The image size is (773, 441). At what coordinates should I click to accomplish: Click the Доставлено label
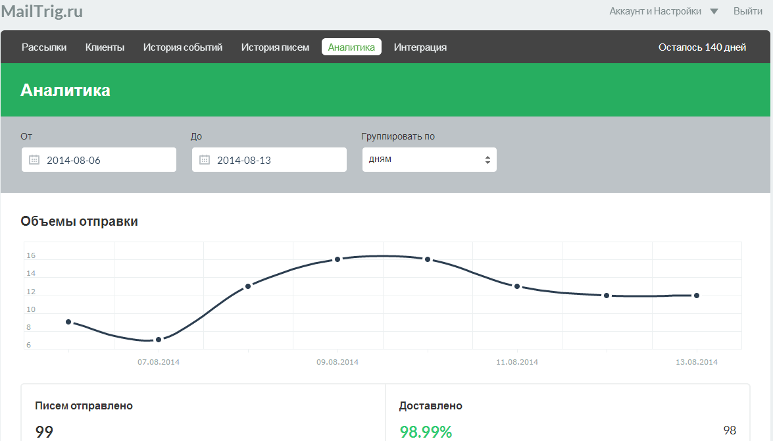(430, 406)
